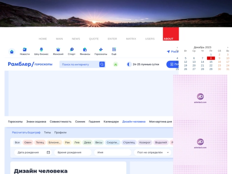232x174 pixels.
Task: Open the Типы subsection
Action: (x=47, y=132)
